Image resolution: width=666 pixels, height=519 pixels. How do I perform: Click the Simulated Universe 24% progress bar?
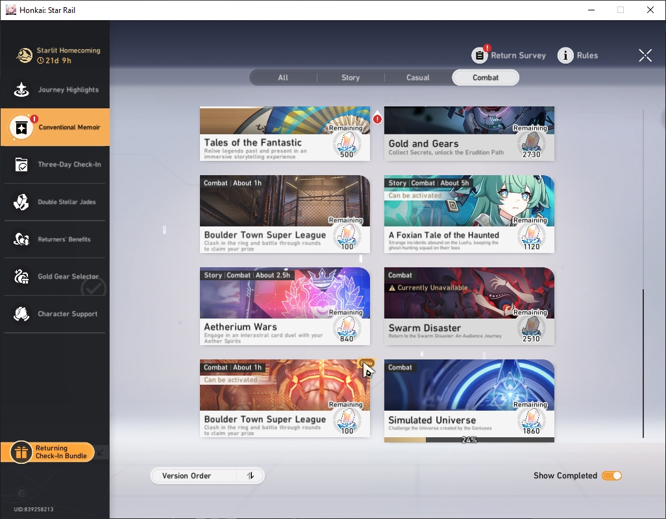point(469,440)
